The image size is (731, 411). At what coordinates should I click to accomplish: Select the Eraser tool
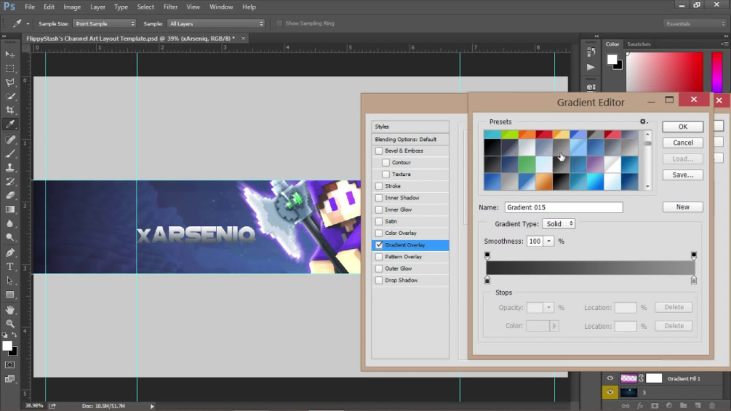[10, 196]
